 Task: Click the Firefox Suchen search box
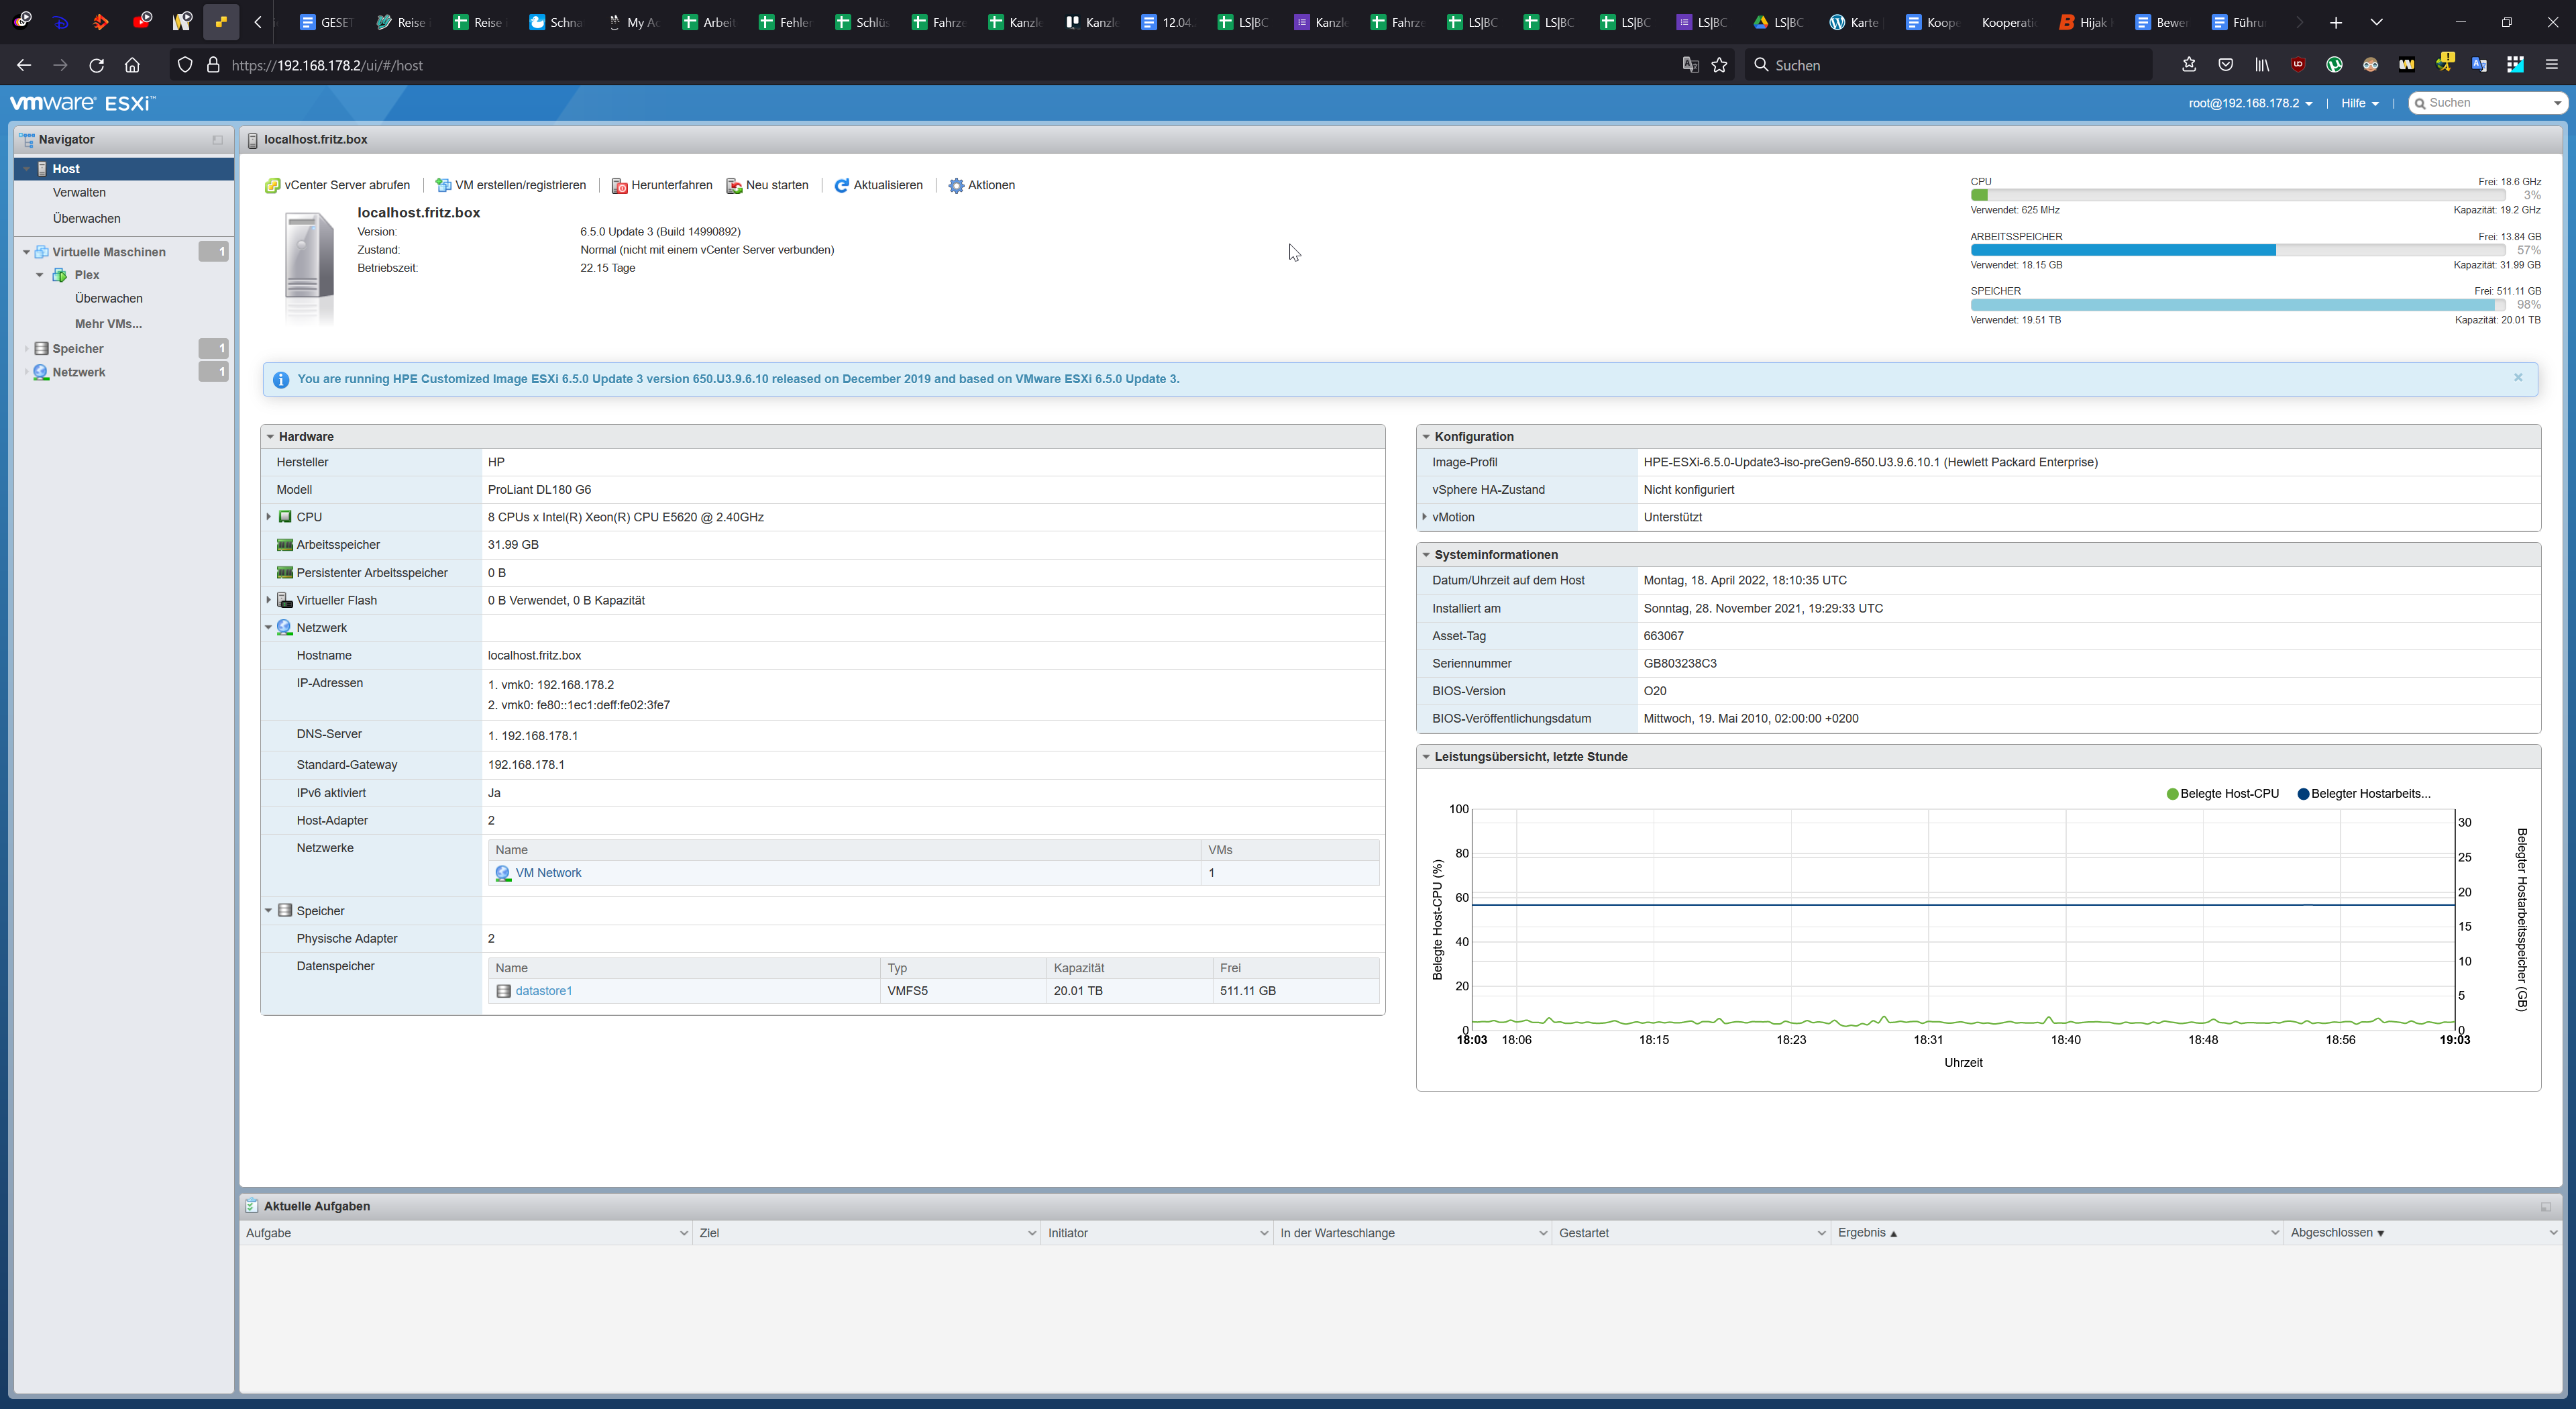click(1948, 65)
